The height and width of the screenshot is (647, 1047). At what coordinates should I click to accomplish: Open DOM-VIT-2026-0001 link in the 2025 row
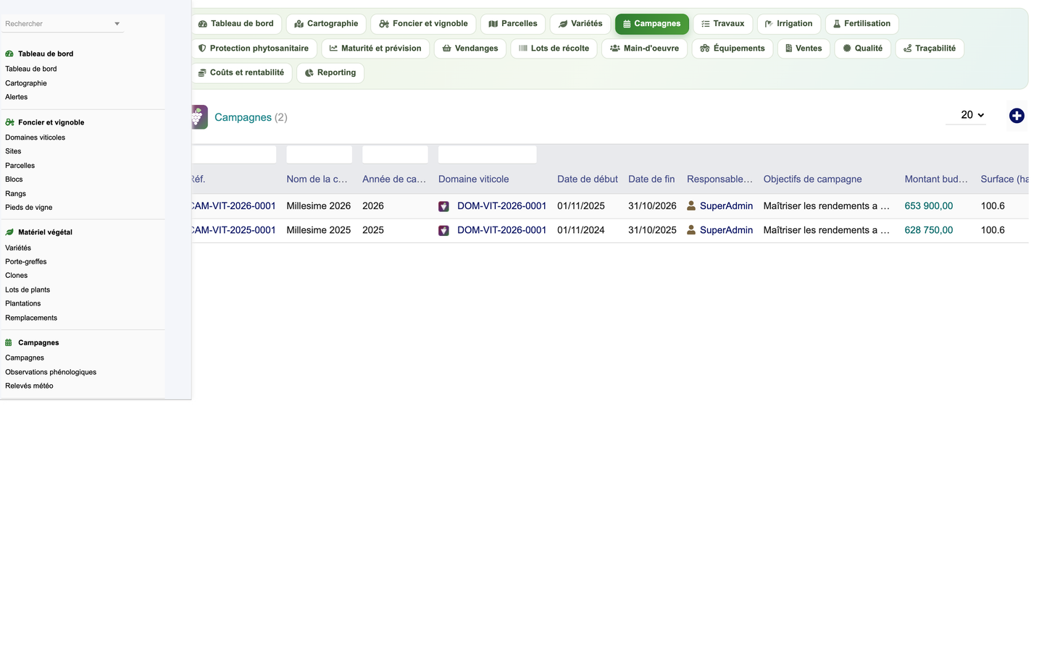point(501,230)
